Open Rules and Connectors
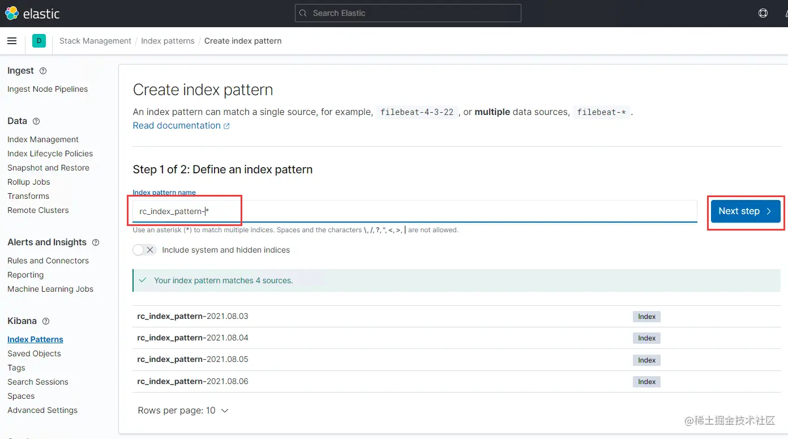788x439 pixels. click(x=48, y=261)
